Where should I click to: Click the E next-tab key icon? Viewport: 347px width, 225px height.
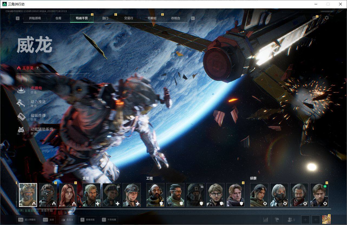pos(193,18)
